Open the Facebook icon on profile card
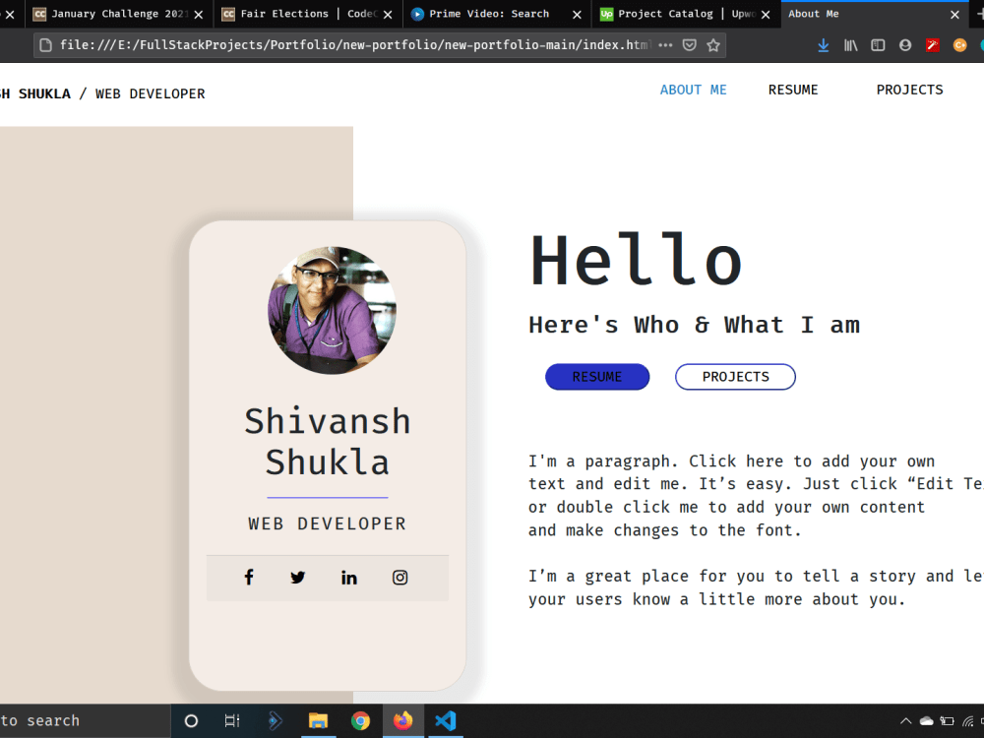Viewport: 984px width, 738px height. (249, 578)
